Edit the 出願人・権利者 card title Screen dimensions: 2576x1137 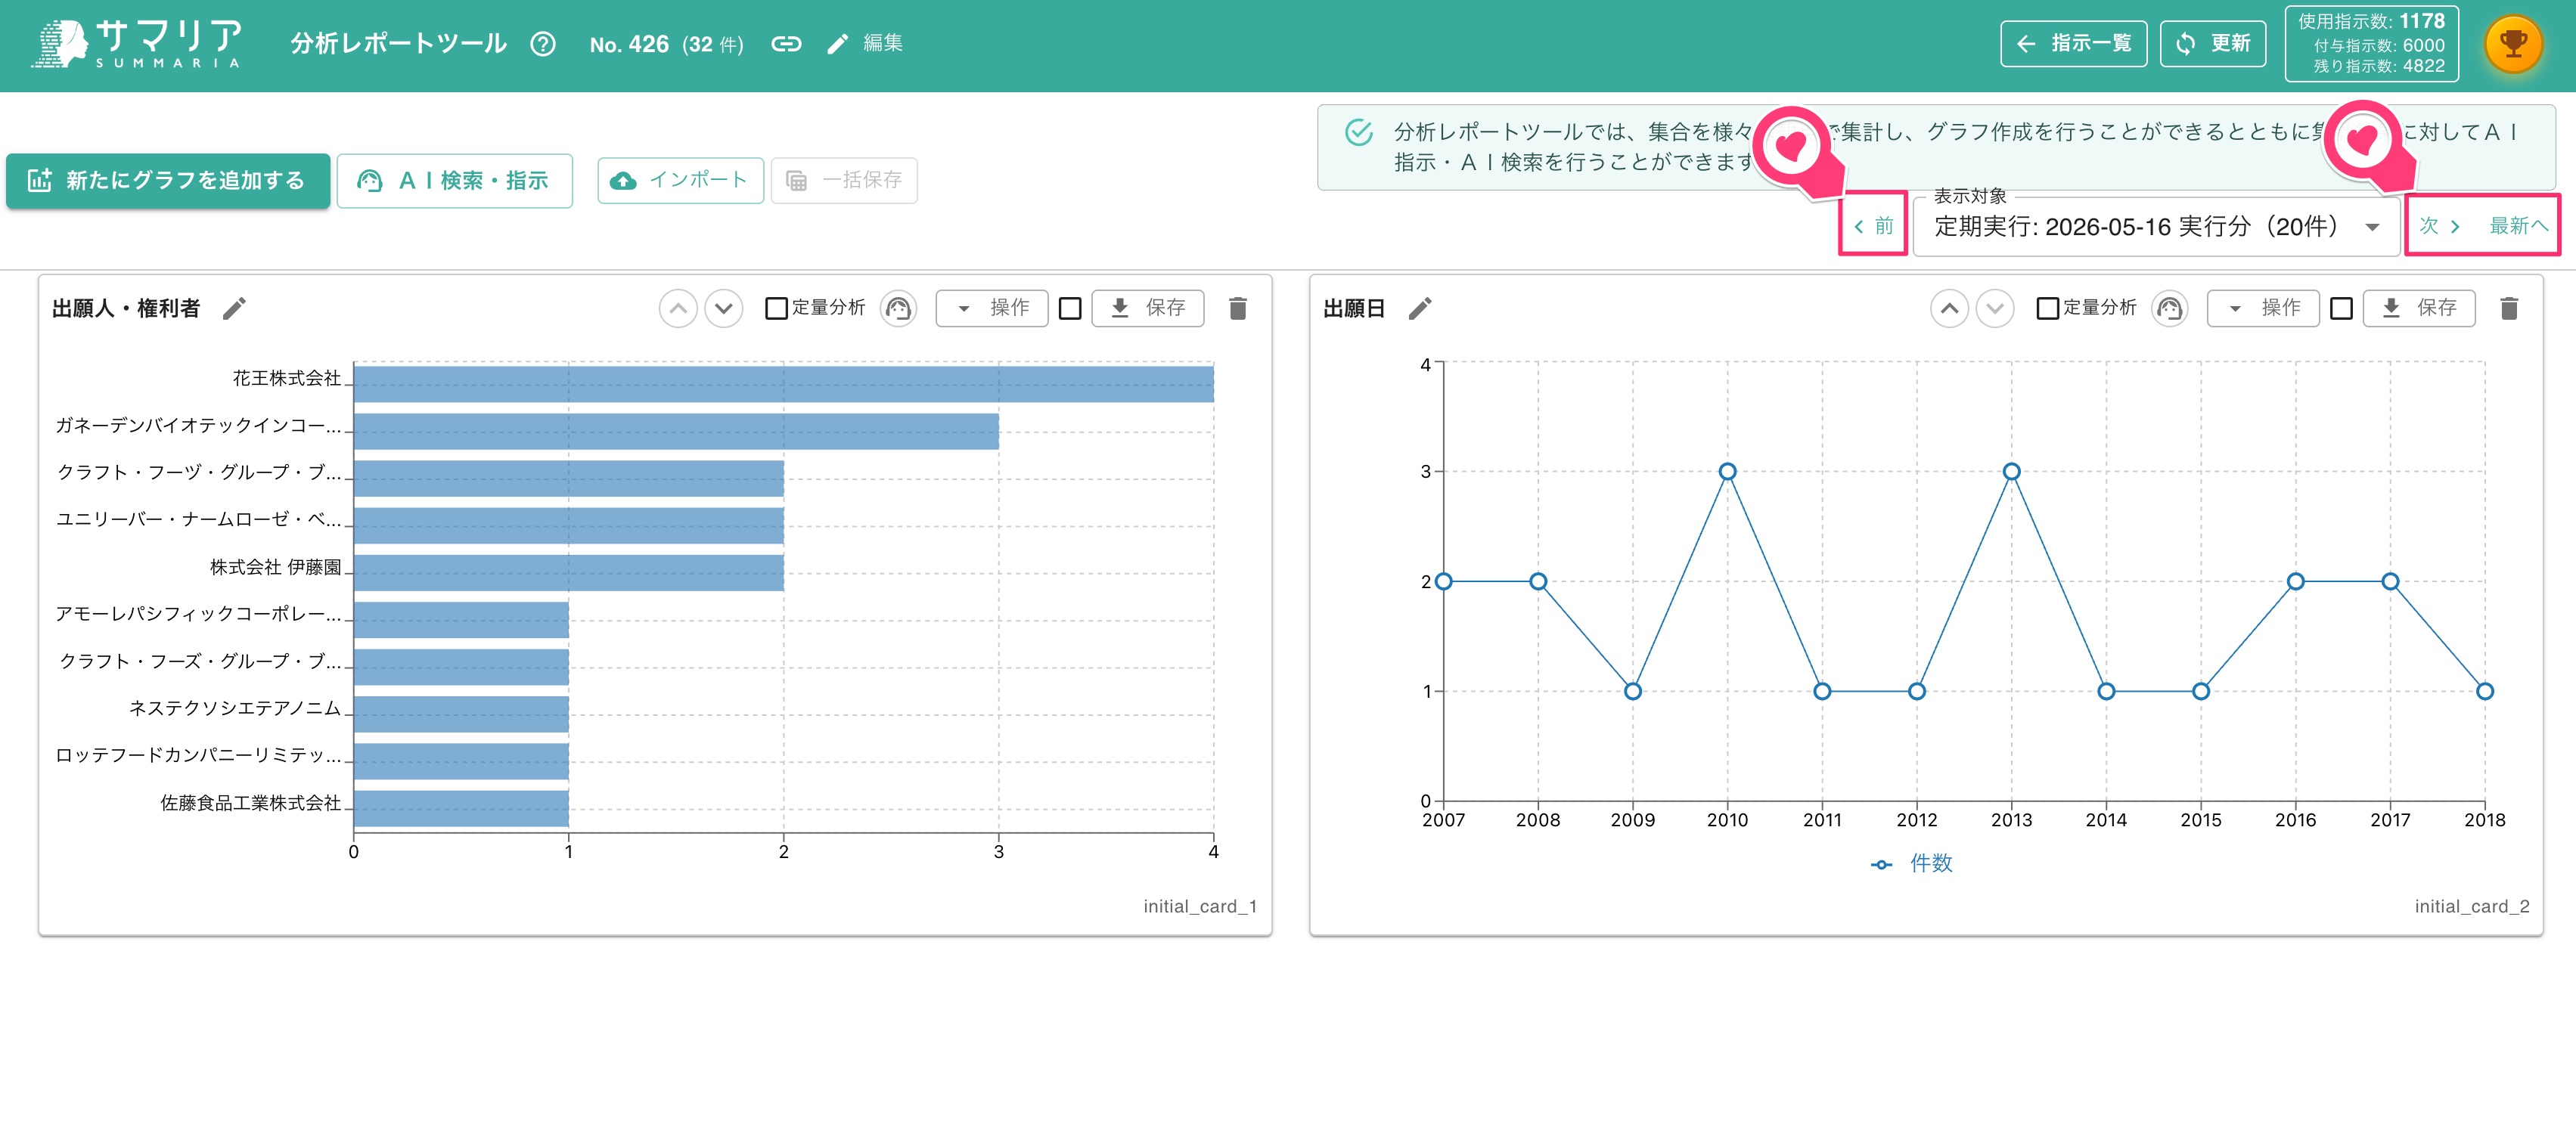pyautogui.click(x=234, y=308)
